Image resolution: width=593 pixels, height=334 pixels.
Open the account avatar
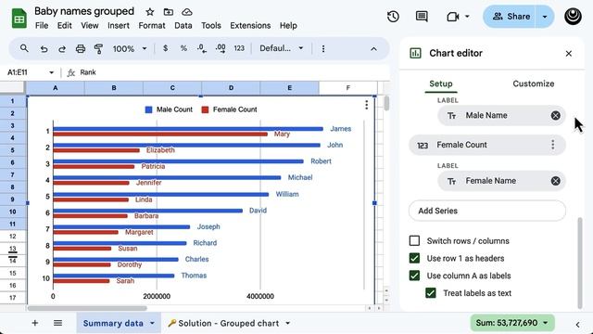(573, 17)
